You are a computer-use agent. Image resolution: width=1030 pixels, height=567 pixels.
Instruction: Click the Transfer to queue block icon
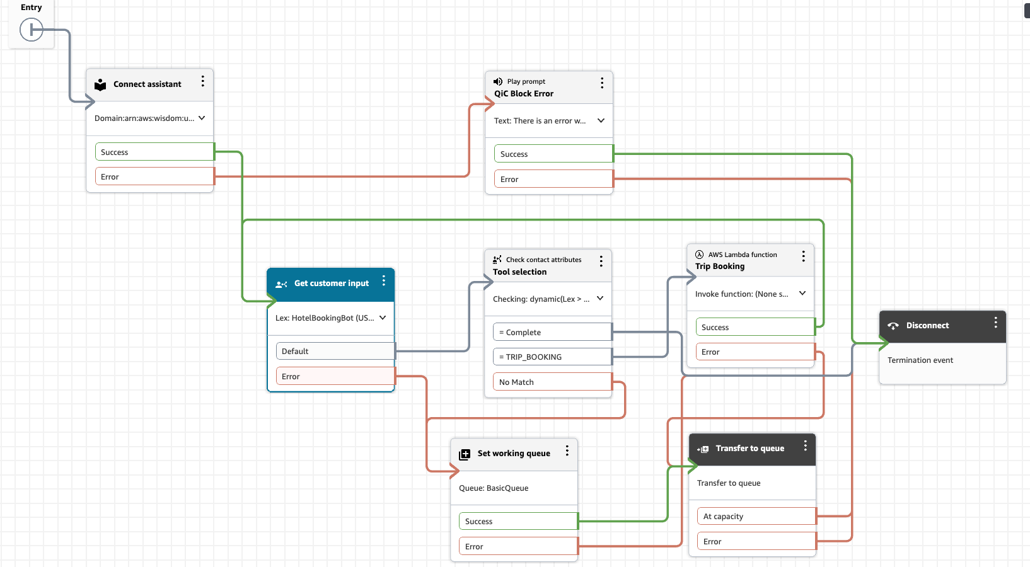coord(702,449)
